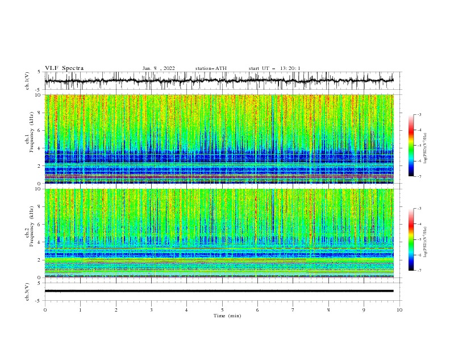
Task: Click the "3" tick on the time axis
Action: pyautogui.click(x=151, y=310)
